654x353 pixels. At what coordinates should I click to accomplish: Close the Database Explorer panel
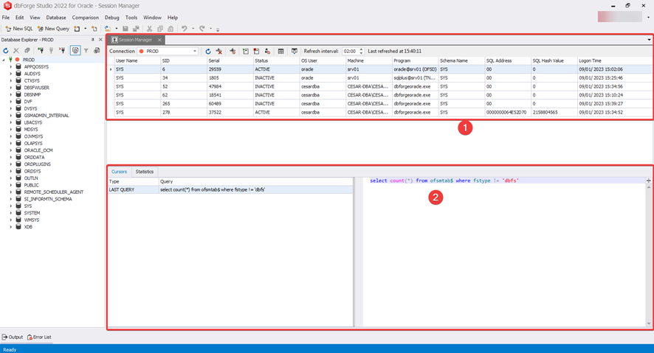100,40
